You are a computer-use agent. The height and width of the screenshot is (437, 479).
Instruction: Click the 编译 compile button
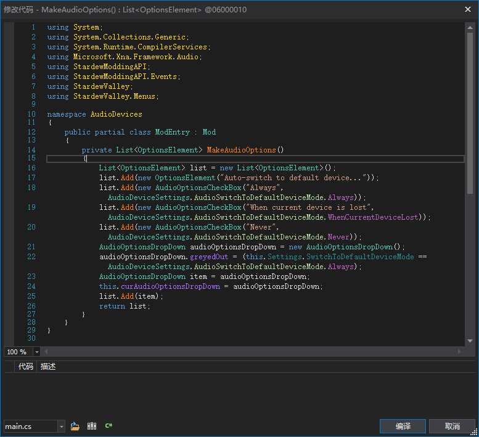[x=403, y=426]
